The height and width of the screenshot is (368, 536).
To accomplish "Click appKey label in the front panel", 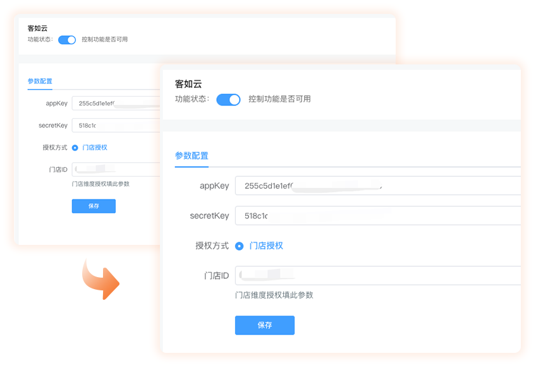I will click(x=214, y=186).
